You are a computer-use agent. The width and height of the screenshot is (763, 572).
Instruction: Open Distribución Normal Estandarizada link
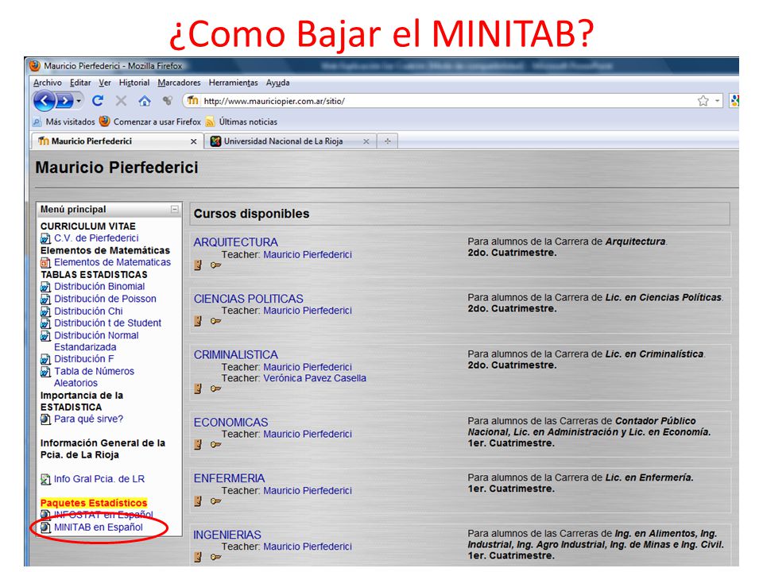click(x=96, y=341)
